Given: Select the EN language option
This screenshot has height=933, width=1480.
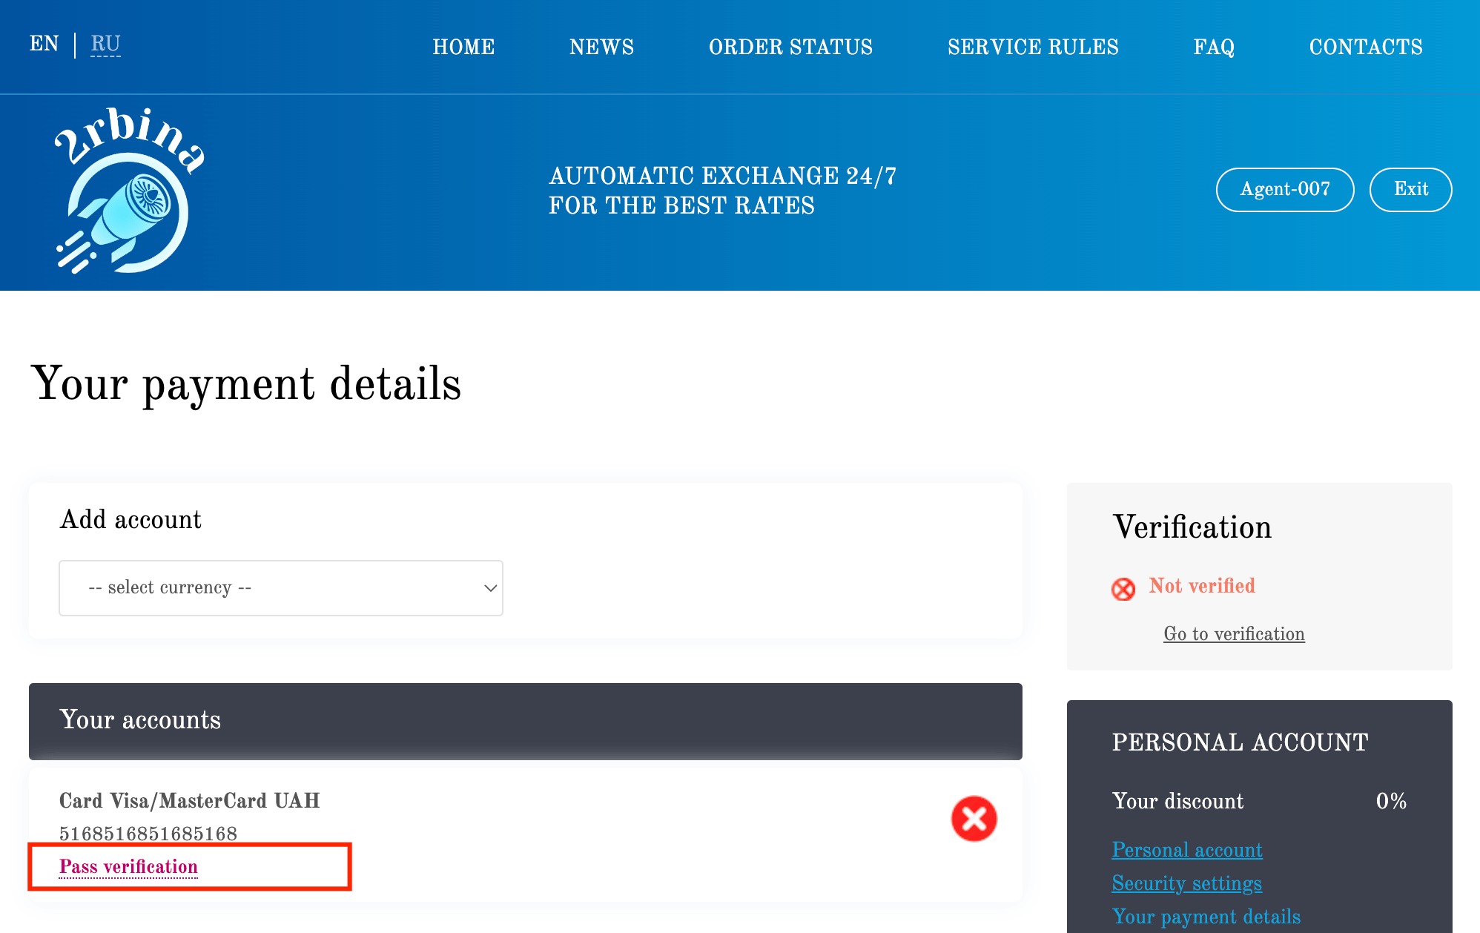Looking at the screenshot, I should click(44, 44).
